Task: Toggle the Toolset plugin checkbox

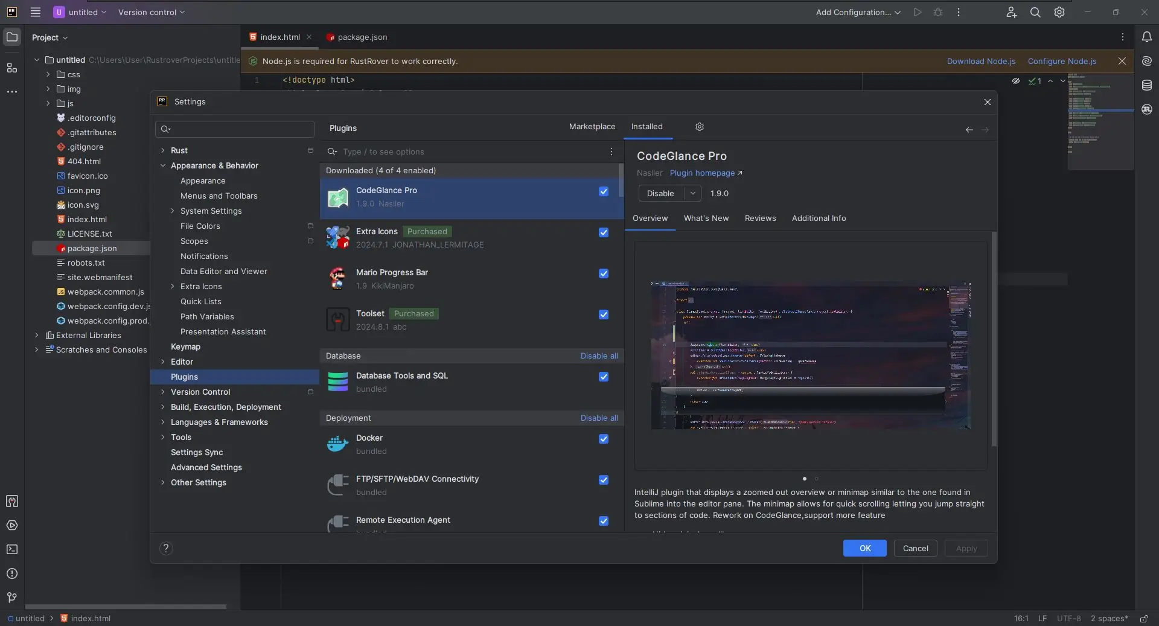Action: [604, 315]
